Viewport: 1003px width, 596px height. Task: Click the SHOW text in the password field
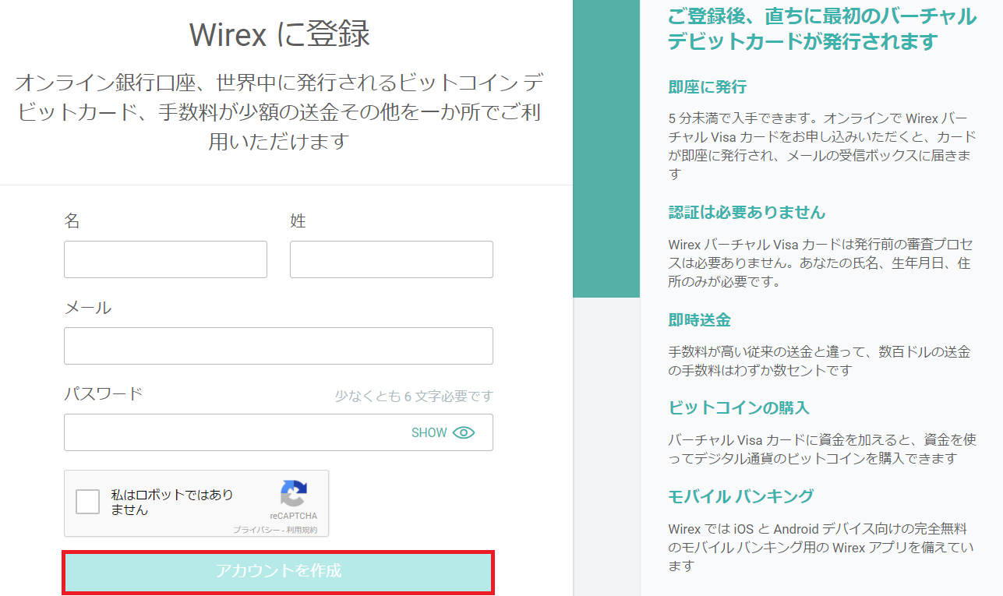[x=429, y=432]
